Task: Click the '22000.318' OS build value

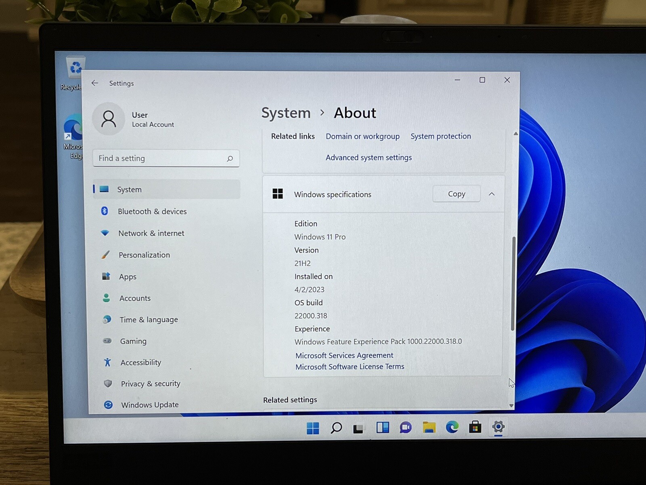Action: point(310,316)
